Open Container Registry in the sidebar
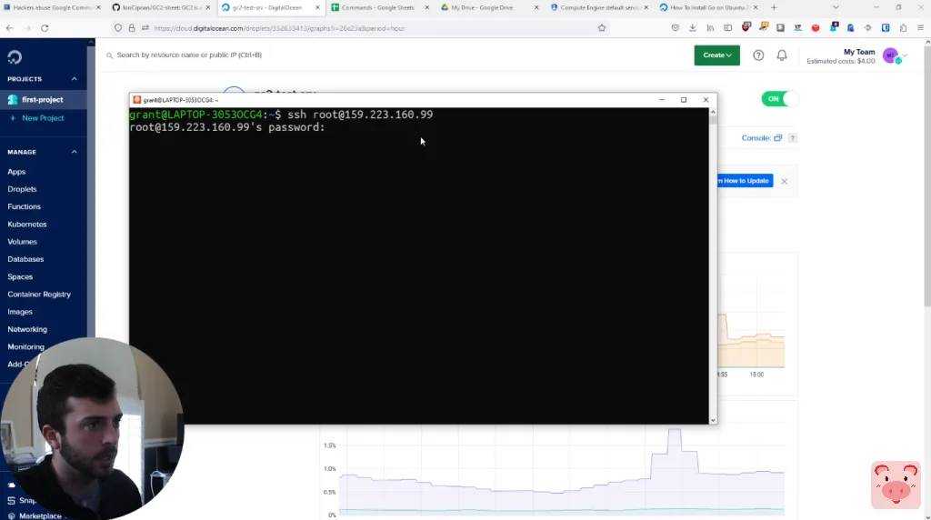The image size is (931, 520). (x=39, y=295)
